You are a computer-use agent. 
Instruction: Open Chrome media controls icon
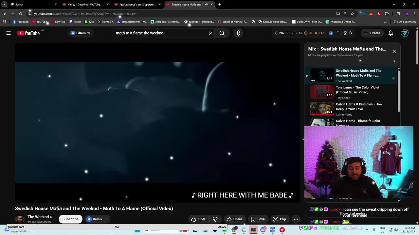398,14
